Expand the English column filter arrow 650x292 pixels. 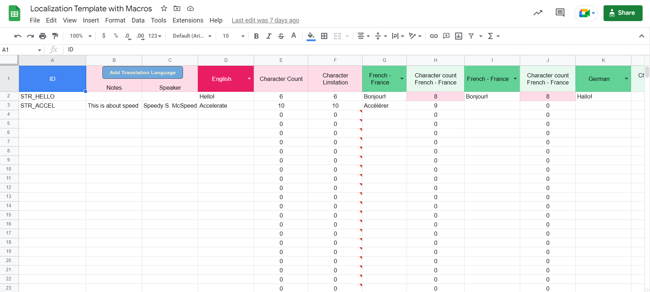pyautogui.click(x=249, y=79)
